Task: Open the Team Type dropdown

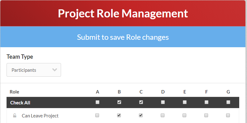Action: (34, 70)
